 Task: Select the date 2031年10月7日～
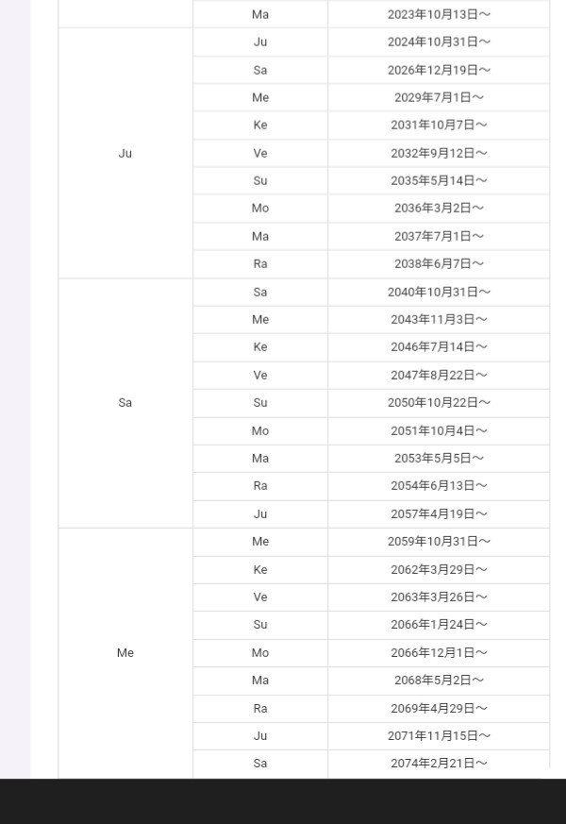(x=439, y=125)
